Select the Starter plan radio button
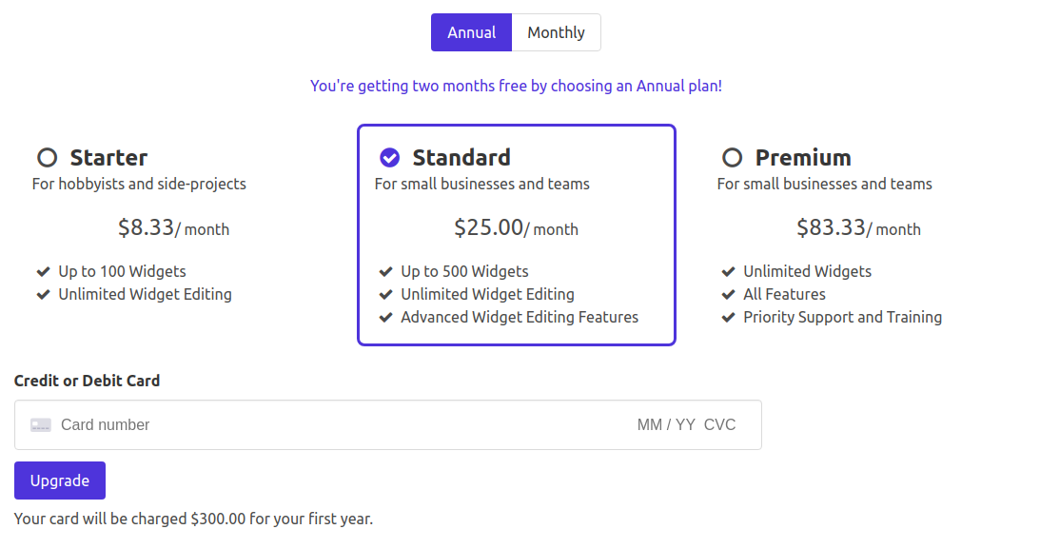The width and height of the screenshot is (1040, 549). pos(45,157)
